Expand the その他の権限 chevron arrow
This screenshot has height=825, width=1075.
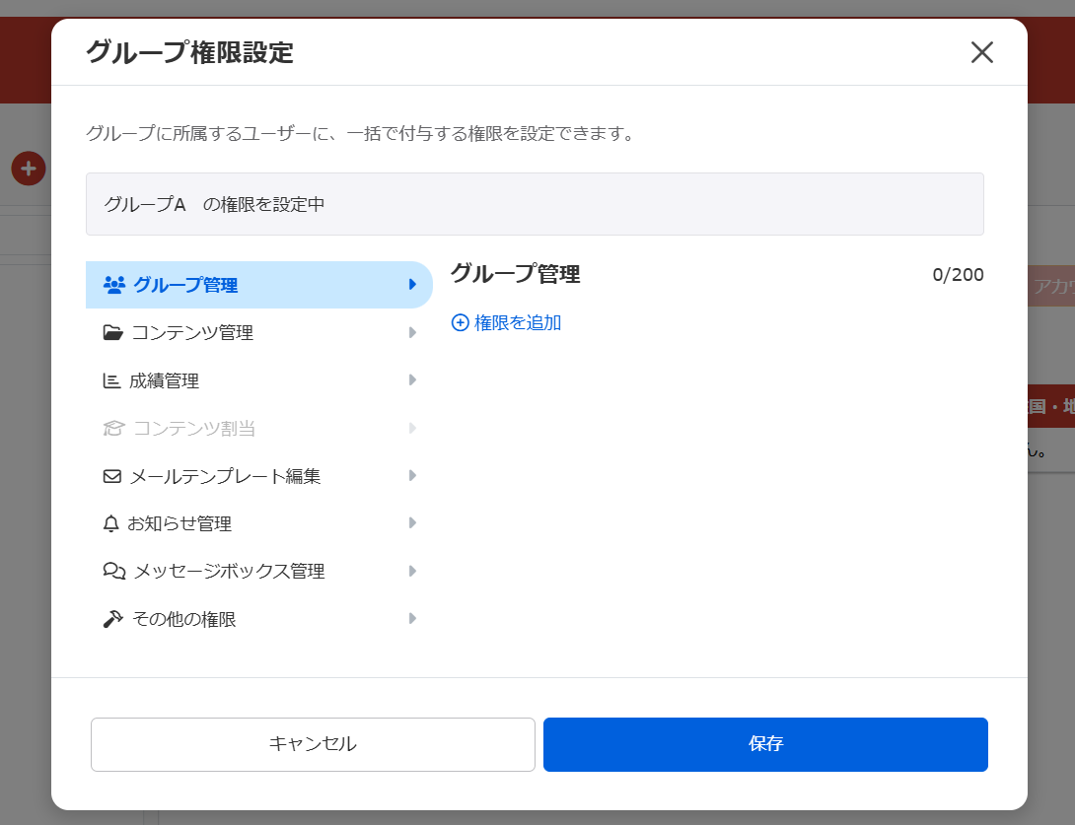click(412, 619)
